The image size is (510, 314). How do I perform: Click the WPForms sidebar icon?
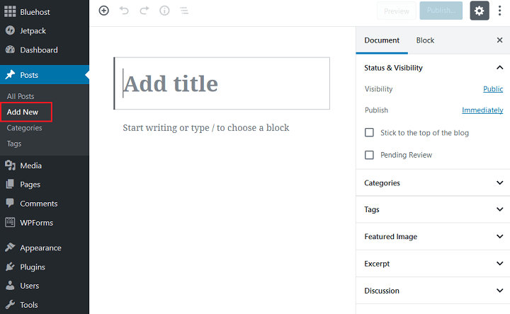point(10,223)
